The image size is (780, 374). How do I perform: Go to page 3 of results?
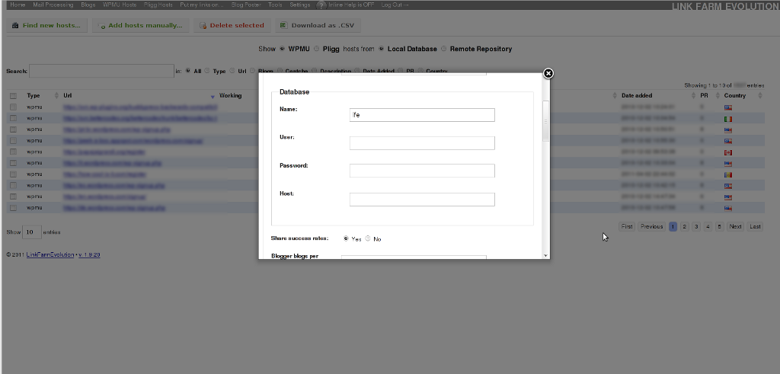coord(696,227)
